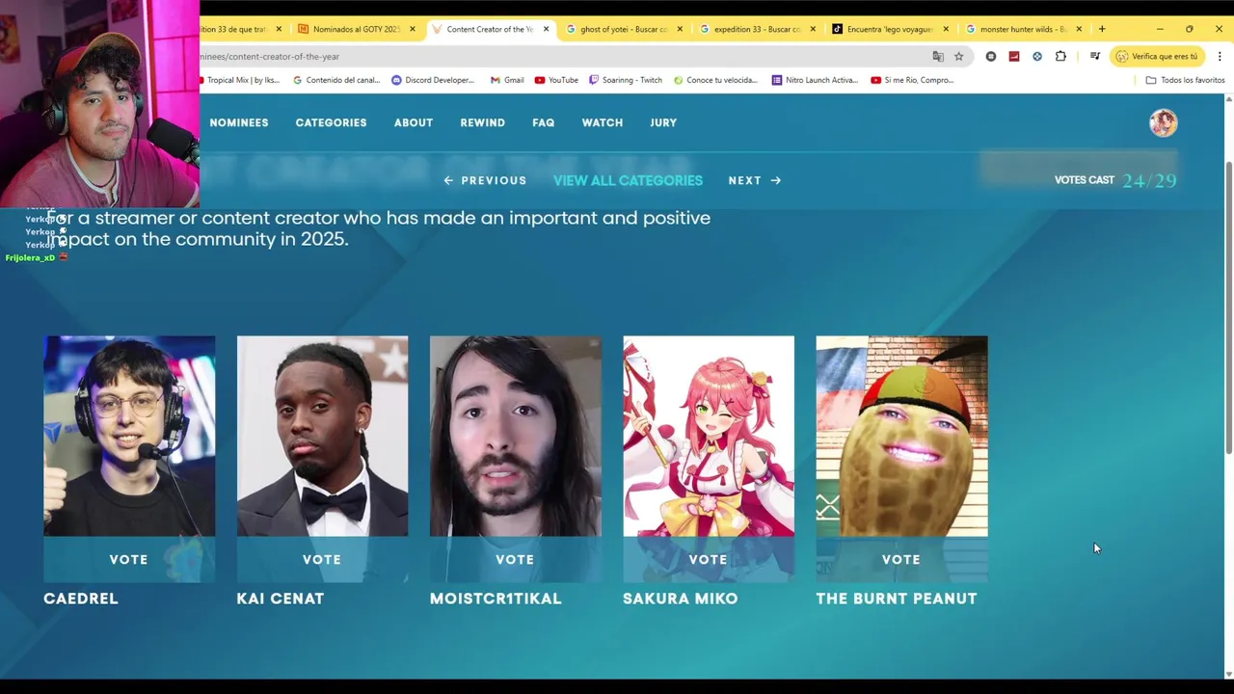
Task: Open a new browser tab with plus icon
Action: click(1102, 29)
